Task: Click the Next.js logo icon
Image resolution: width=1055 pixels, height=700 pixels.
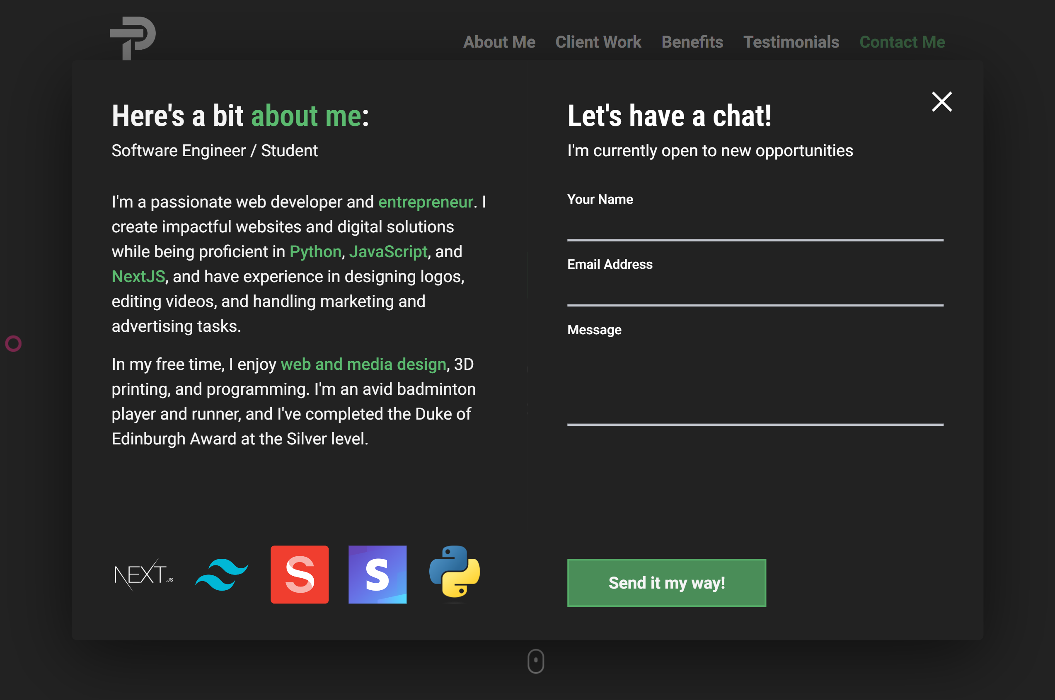Action: click(143, 574)
